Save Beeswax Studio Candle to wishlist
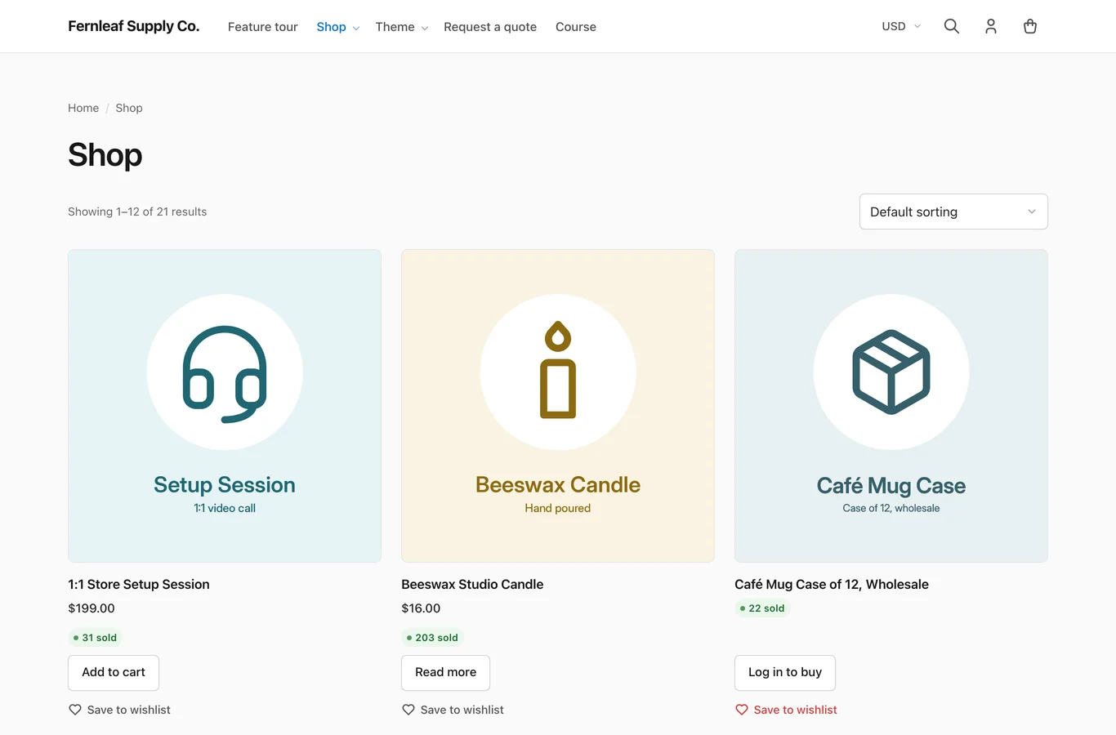 453,710
